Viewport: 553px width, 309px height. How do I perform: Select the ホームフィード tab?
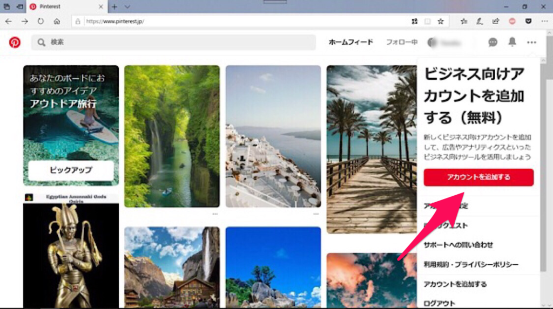pos(350,42)
